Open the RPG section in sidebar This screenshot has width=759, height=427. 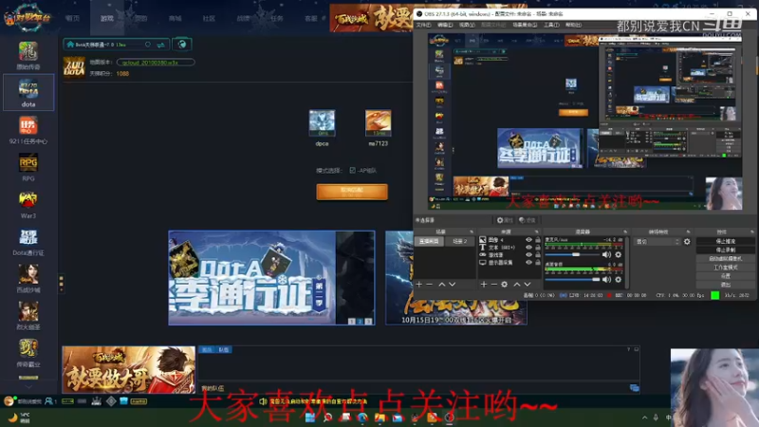(x=28, y=167)
